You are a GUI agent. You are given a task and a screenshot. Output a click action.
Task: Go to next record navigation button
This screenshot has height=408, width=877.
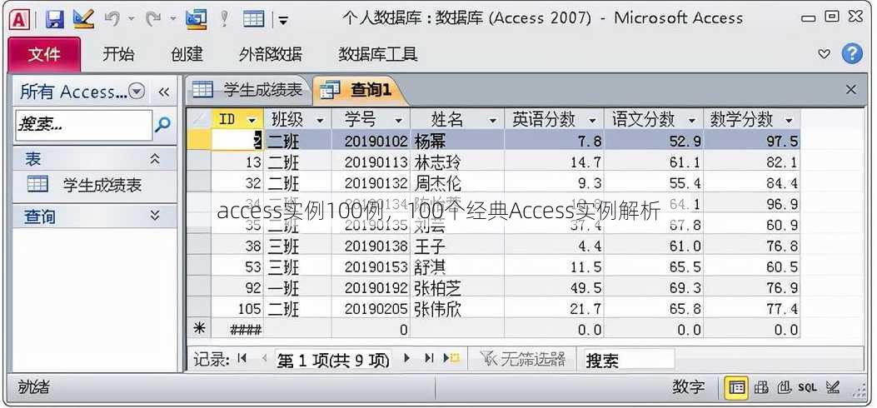pyautogui.click(x=407, y=358)
